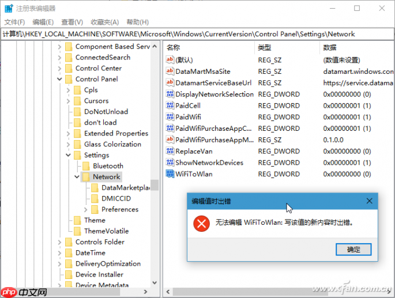Expand the Extended Properties key
This screenshot has height=298, width=395.
(68, 134)
